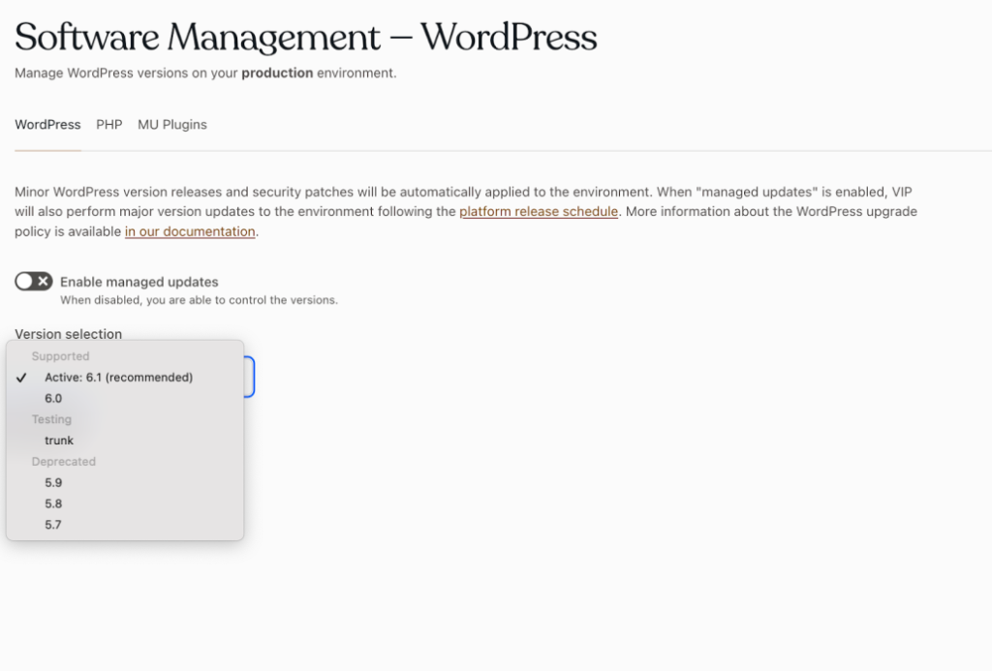Choose deprecated version 5.8
Image resolution: width=992 pixels, height=671 pixels.
(x=125, y=503)
